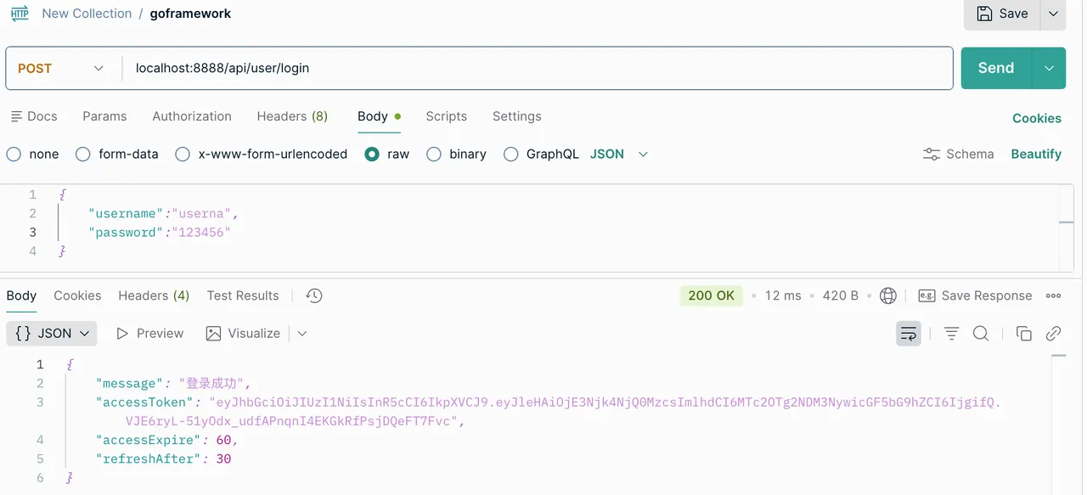Open the response JSON format dropdown
The image size is (1087, 495).
(52, 334)
